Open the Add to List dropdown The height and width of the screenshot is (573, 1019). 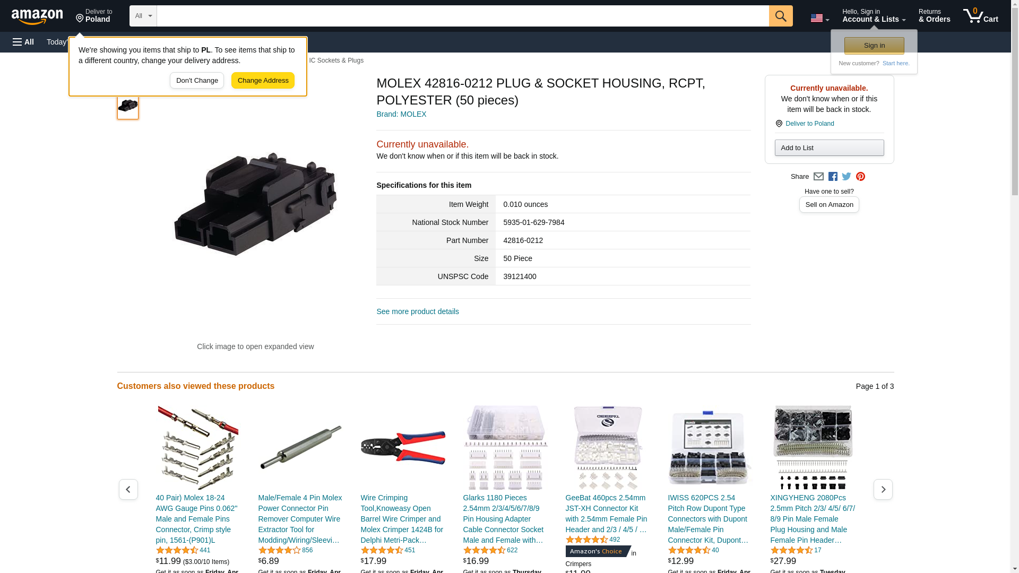pos(829,147)
